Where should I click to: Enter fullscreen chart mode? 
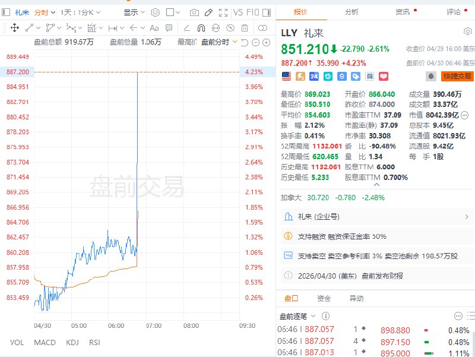[x=223, y=12]
